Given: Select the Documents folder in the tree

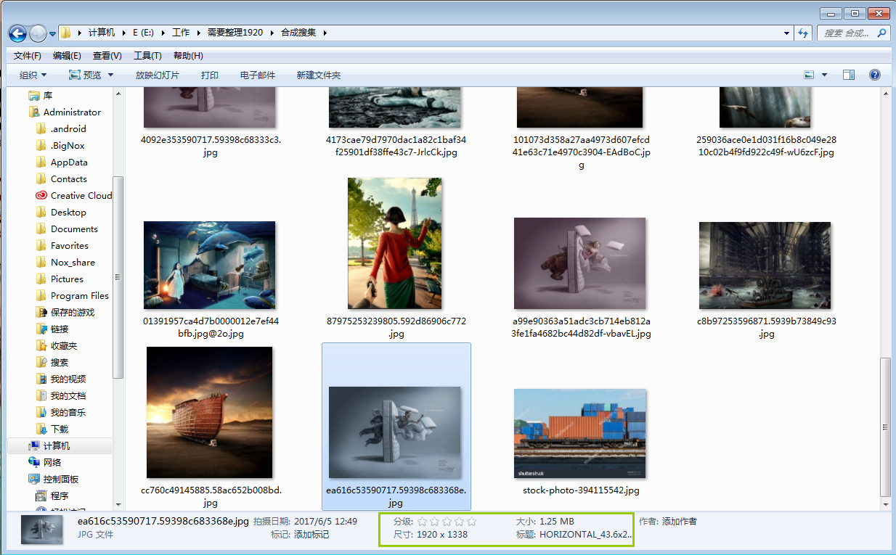Looking at the screenshot, I should click(74, 229).
